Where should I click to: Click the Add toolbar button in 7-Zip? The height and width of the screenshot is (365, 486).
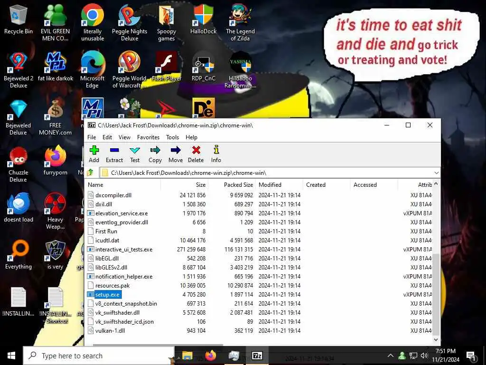(x=94, y=154)
